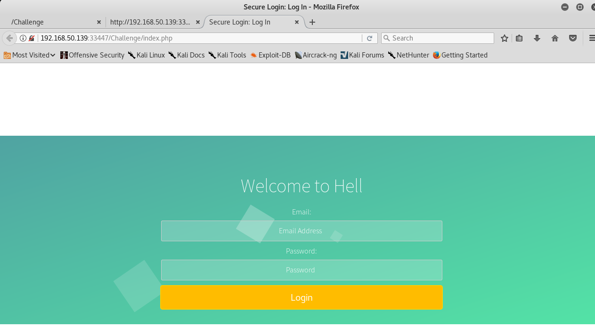595x328 pixels.
Task: Show your bookmarks list
Action: 519,38
